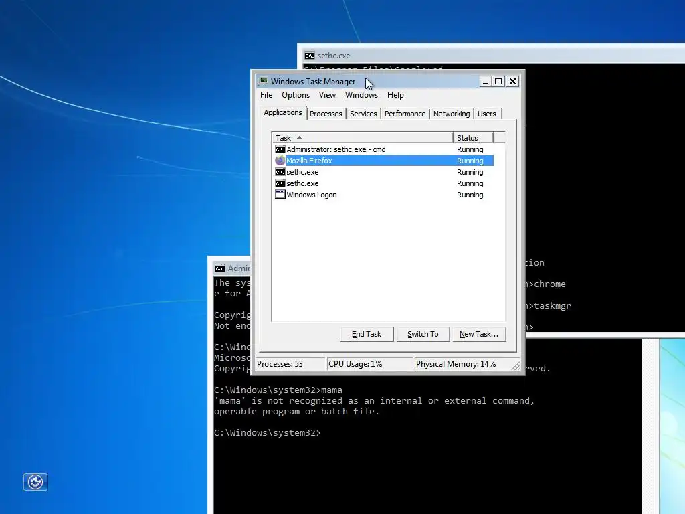Click the Mozilla Firefox icon in the task list
The height and width of the screenshot is (514, 685).
(280, 161)
